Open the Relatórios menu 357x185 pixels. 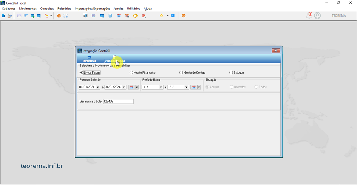64,9
